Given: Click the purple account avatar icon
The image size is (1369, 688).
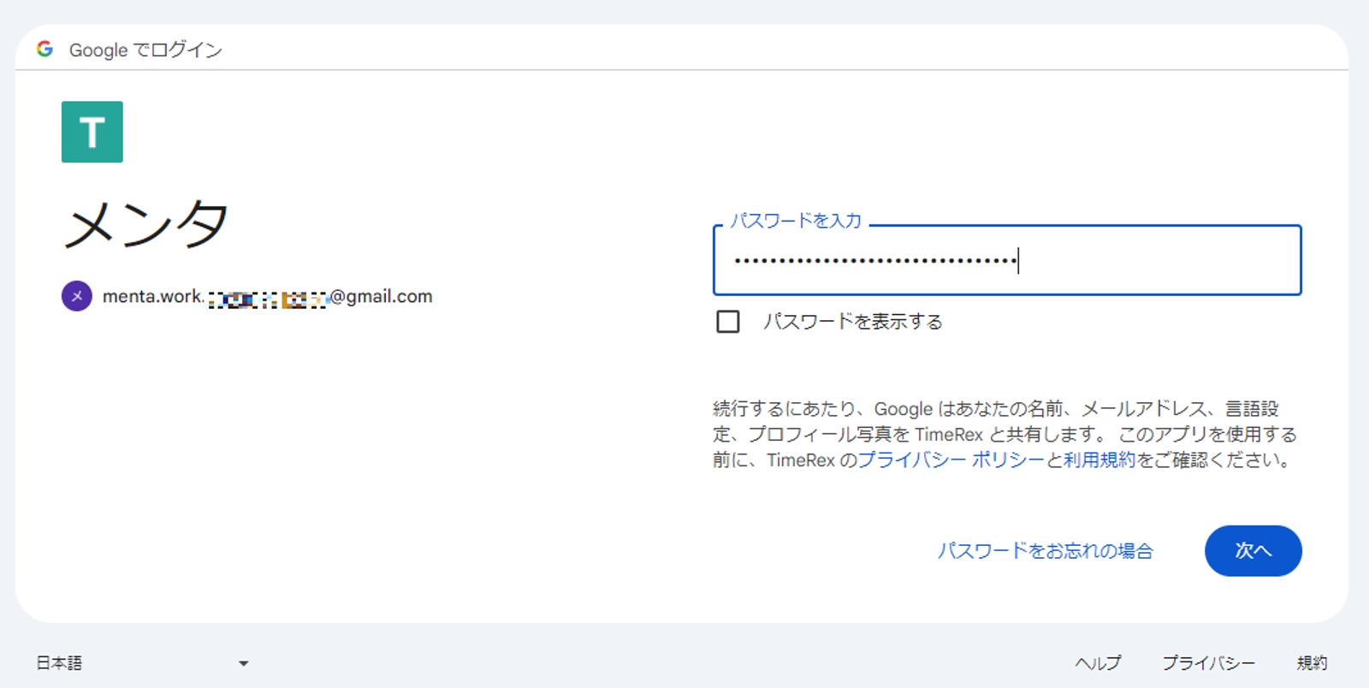Looking at the screenshot, I should pos(77,296).
